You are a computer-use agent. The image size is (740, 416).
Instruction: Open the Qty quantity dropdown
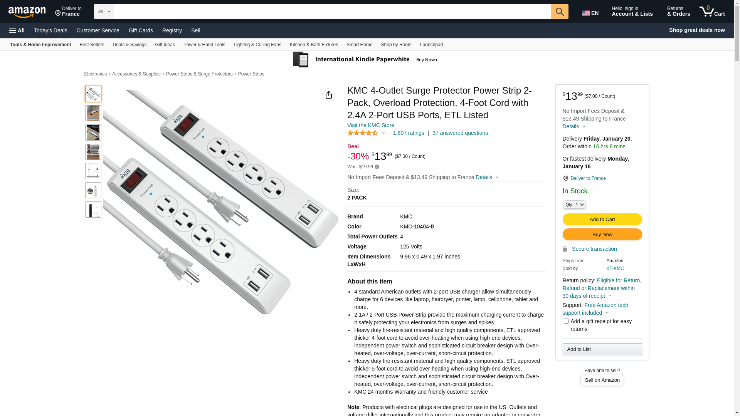(x=574, y=205)
